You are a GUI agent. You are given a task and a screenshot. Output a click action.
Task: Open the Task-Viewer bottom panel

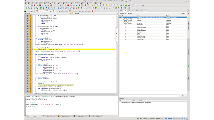click(x=50, y=116)
